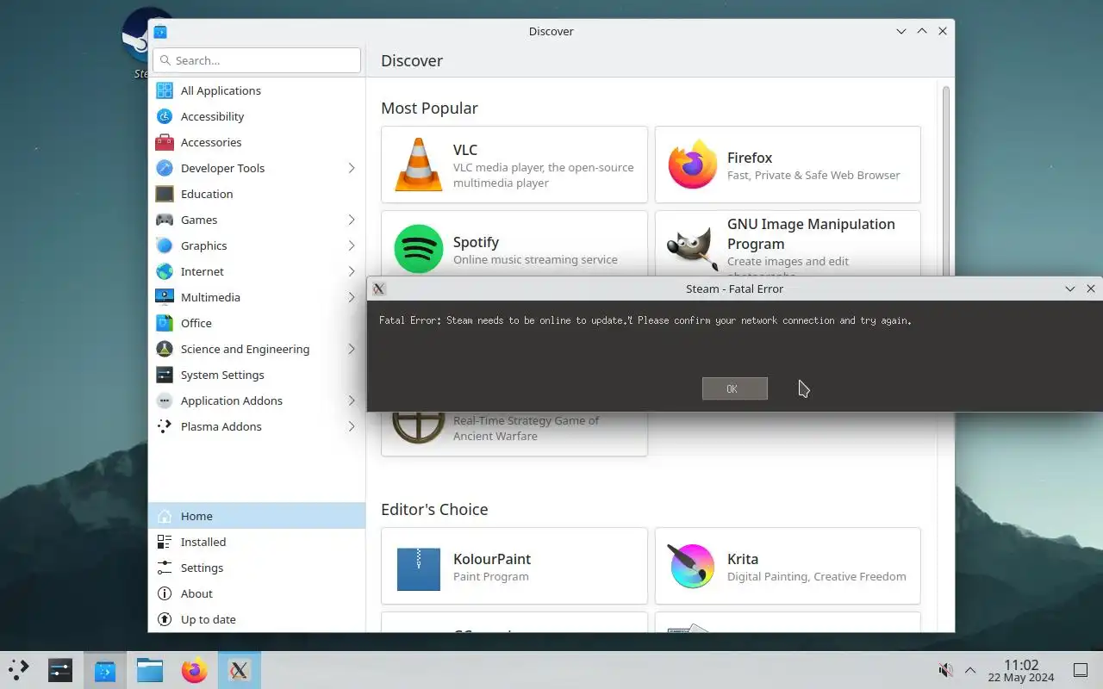The width and height of the screenshot is (1103, 689).
Task: Open the Firefox Fast, Private browser card
Action: [788, 164]
